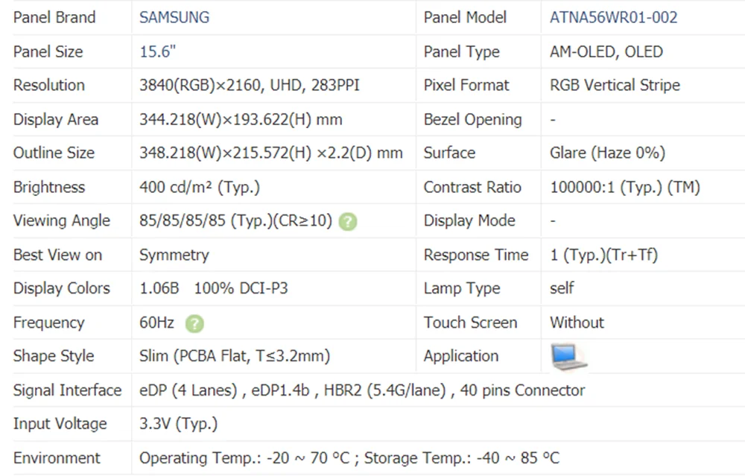Select the Display Area dimensions value
The image size is (745, 476).
click(241, 119)
